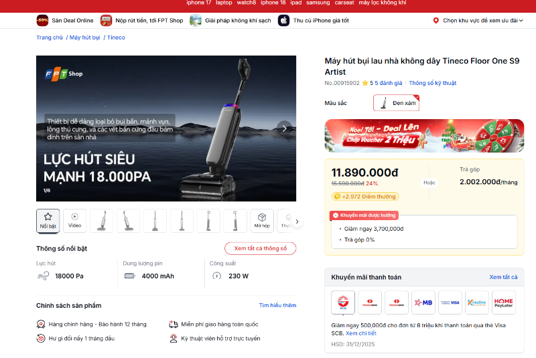Click the Giải pháp không khí sạch icon
Viewport: 536px width, 358px height.
coord(196,21)
